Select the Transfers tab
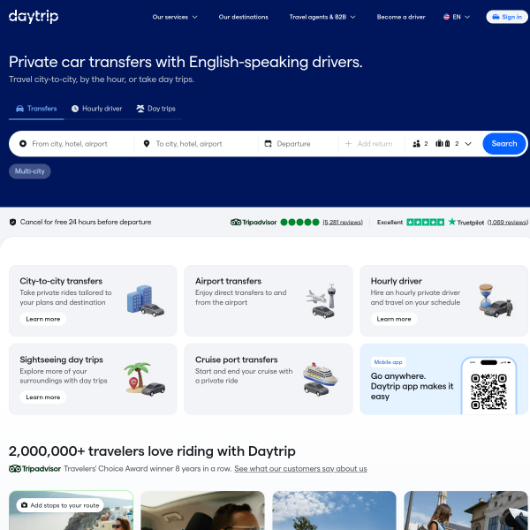This screenshot has height=530, width=530. (36, 109)
